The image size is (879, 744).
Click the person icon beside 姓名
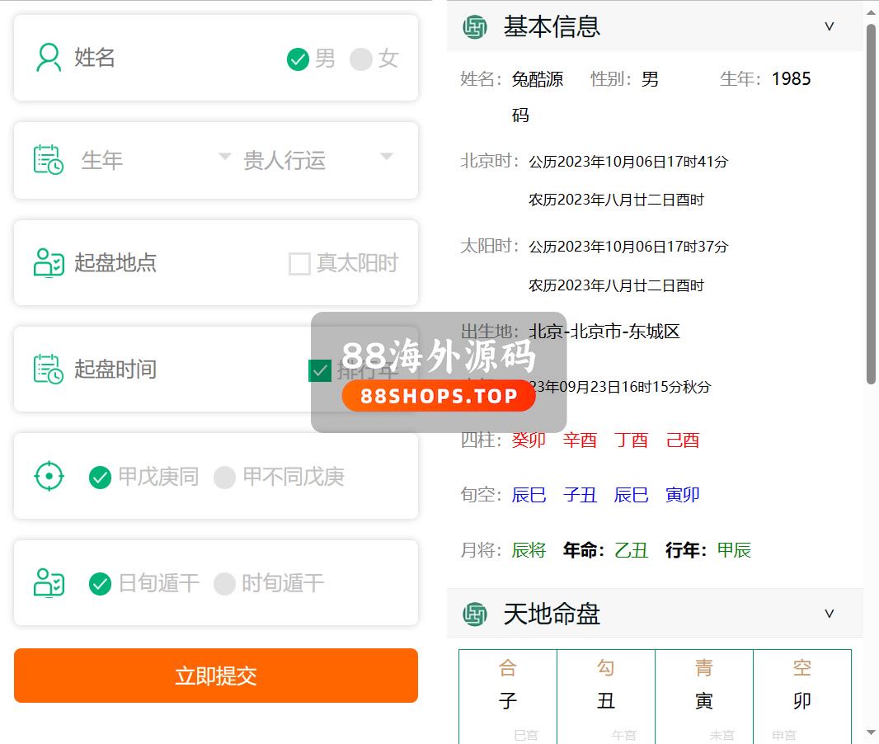click(x=49, y=58)
